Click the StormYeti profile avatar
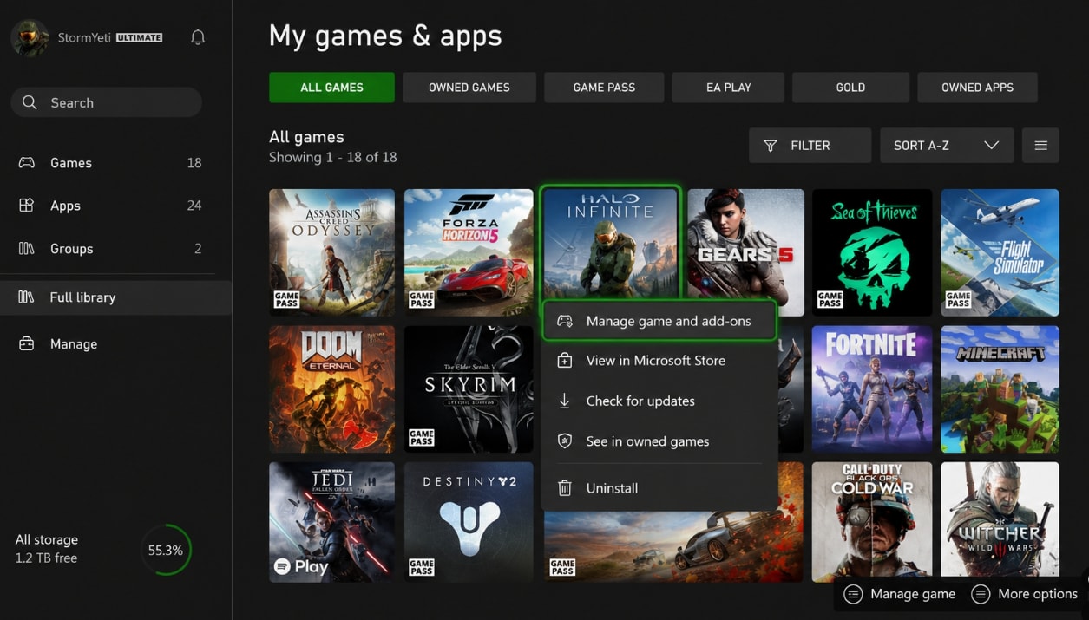Viewport: 1089px width, 620px height. coord(30,38)
